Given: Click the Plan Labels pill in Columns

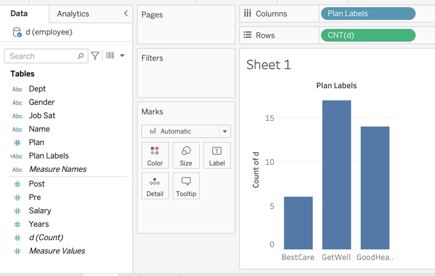Looking at the screenshot, I should point(368,13).
